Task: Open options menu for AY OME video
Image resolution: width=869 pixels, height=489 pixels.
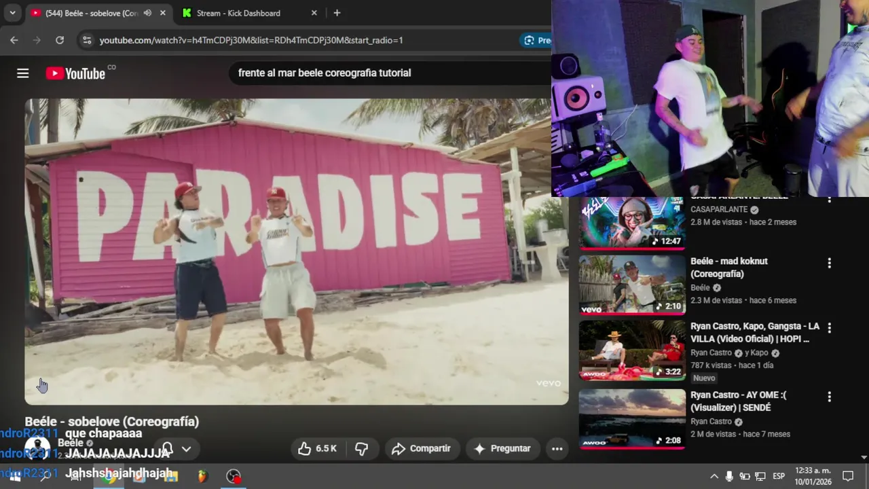Action: (829, 397)
